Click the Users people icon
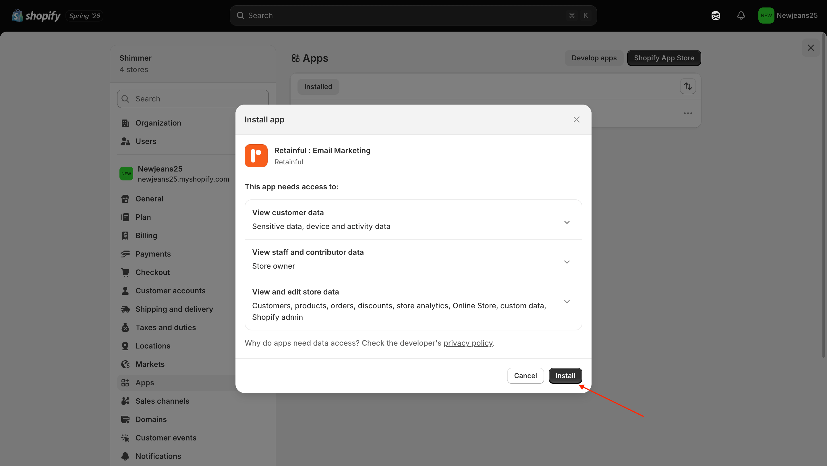Viewport: 827px width, 466px height. click(x=125, y=141)
